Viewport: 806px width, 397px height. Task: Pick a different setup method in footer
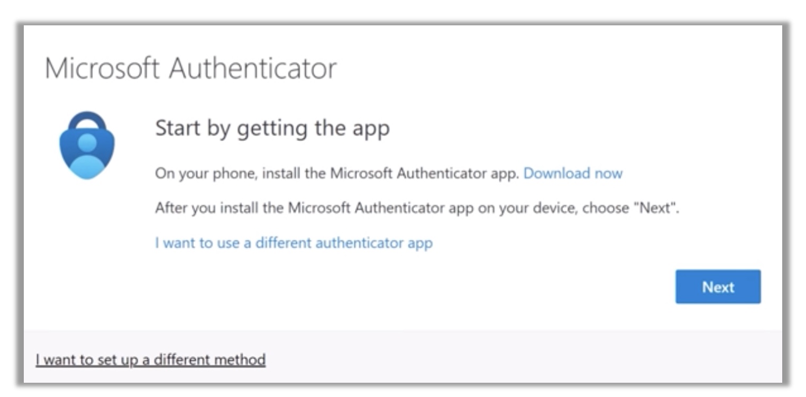pos(151,360)
